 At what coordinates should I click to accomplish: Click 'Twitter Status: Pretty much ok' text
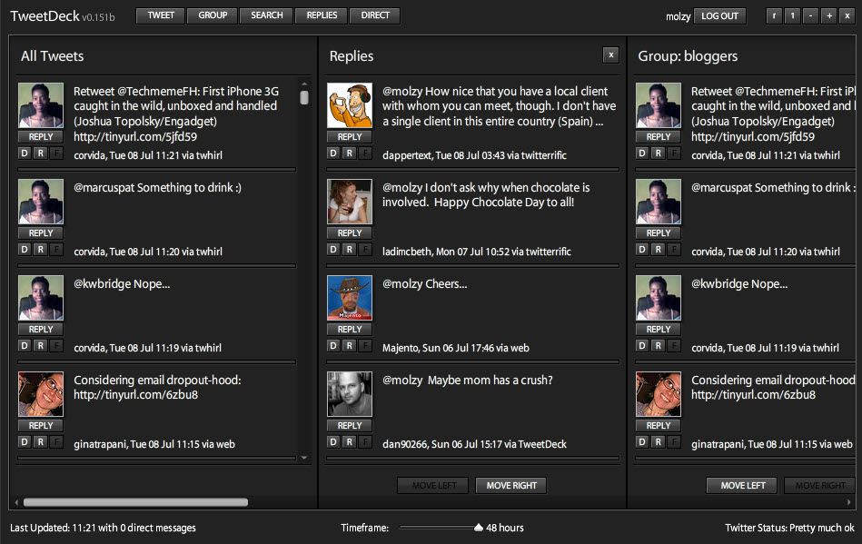click(789, 528)
